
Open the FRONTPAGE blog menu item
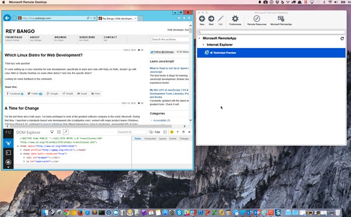pos(14,39)
